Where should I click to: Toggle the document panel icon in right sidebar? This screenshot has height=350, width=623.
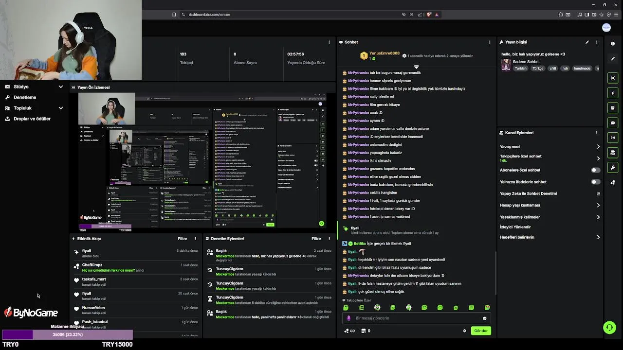(613, 108)
